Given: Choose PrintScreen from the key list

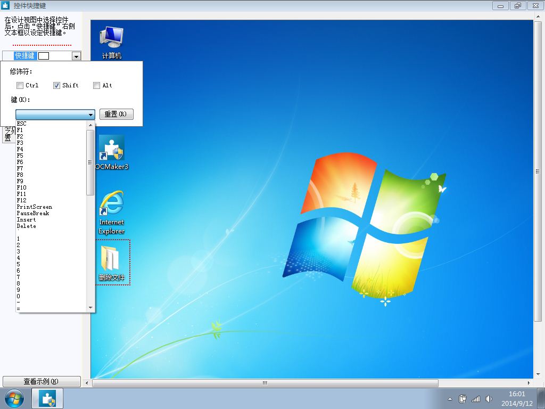Looking at the screenshot, I should (x=51, y=207).
